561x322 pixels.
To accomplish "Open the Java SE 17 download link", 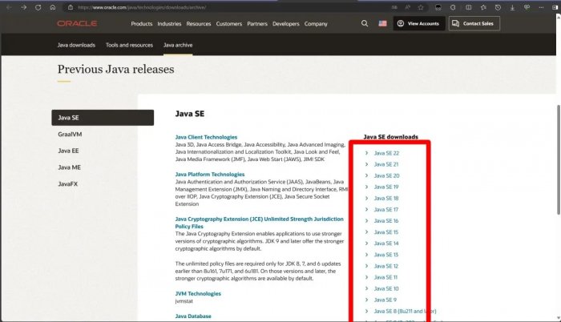I will (x=386, y=210).
